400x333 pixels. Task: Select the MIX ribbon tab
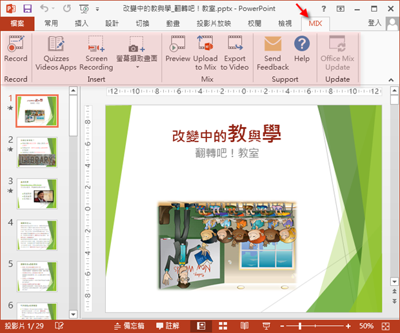[315, 23]
